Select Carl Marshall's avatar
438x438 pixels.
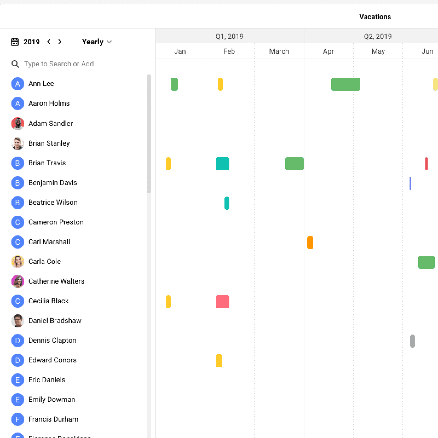click(x=18, y=242)
